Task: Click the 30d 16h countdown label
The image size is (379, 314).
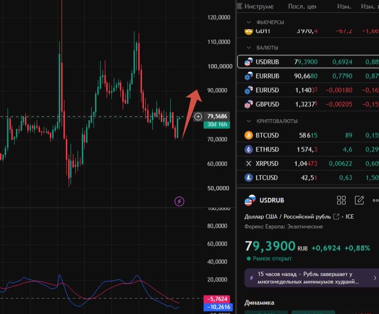Action: point(217,124)
